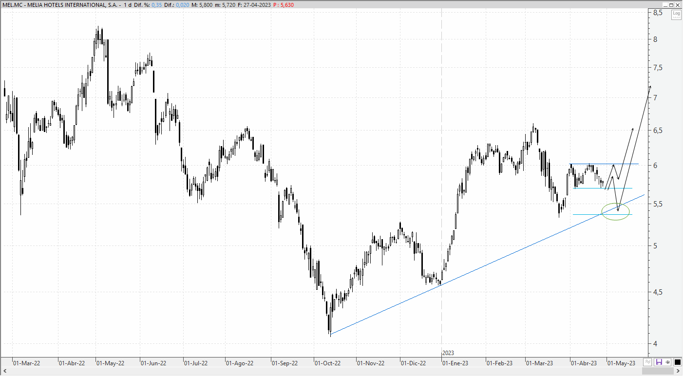The height and width of the screenshot is (376, 683).
Task: Click the 'Dif.:' value 0,020
Action: [x=182, y=5]
